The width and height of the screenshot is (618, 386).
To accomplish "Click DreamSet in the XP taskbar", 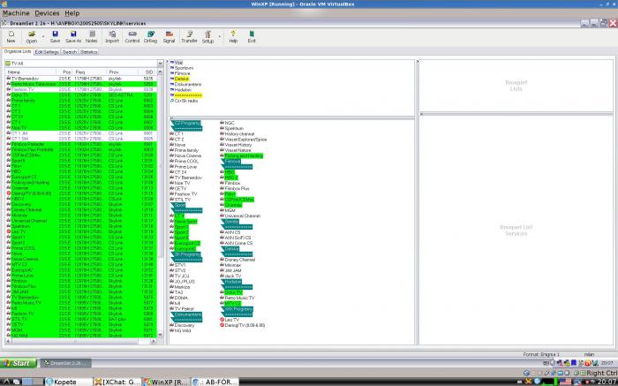I will tap(65, 363).
